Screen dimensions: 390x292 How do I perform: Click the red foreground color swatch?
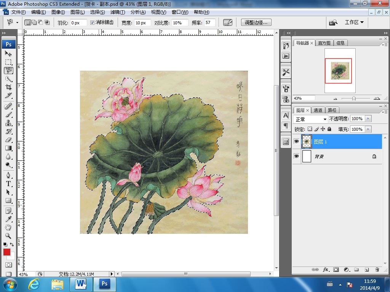point(7,252)
